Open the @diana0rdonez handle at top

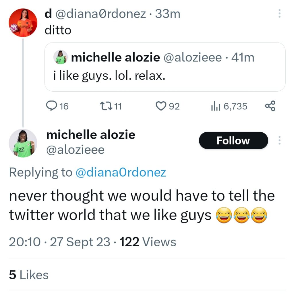(x=100, y=14)
